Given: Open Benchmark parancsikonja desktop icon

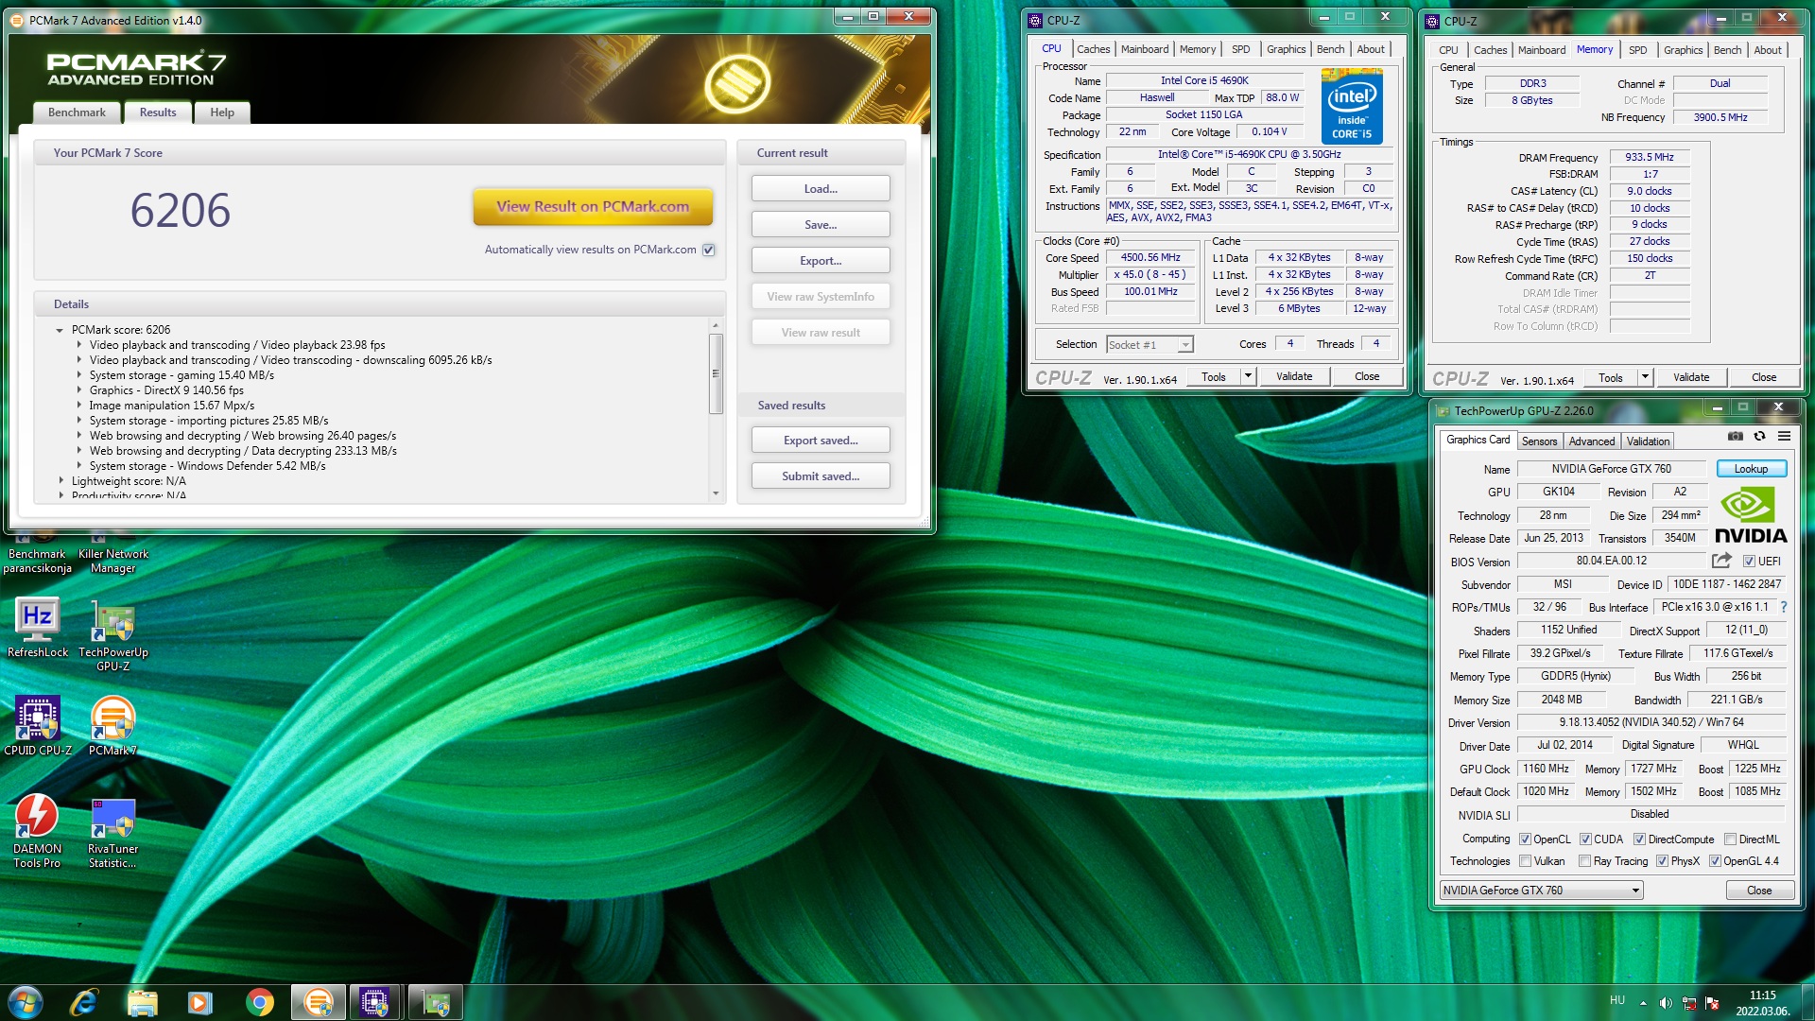Looking at the screenshot, I should (38, 555).
